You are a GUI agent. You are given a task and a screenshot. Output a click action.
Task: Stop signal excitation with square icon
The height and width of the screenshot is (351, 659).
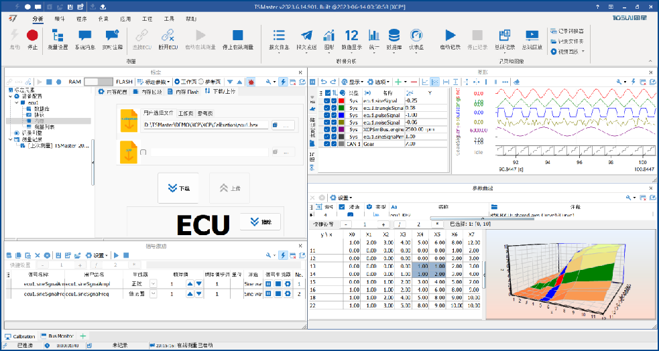[125, 255]
